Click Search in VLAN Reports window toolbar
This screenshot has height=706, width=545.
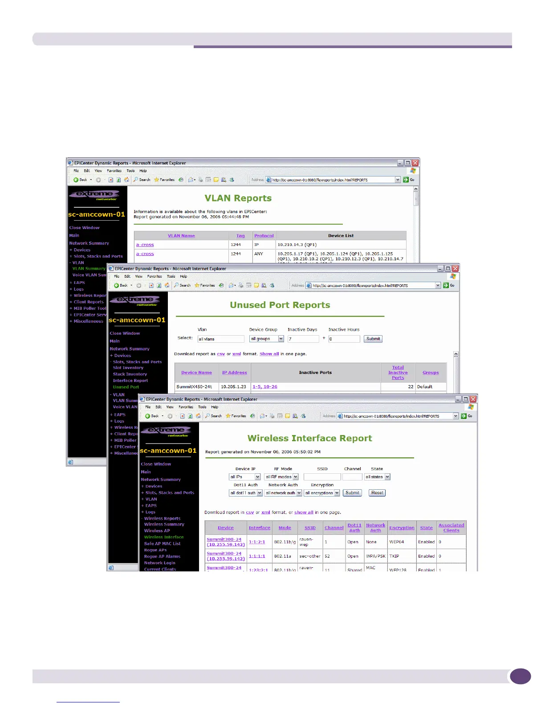pyautogui.click(x=142, y=180)
